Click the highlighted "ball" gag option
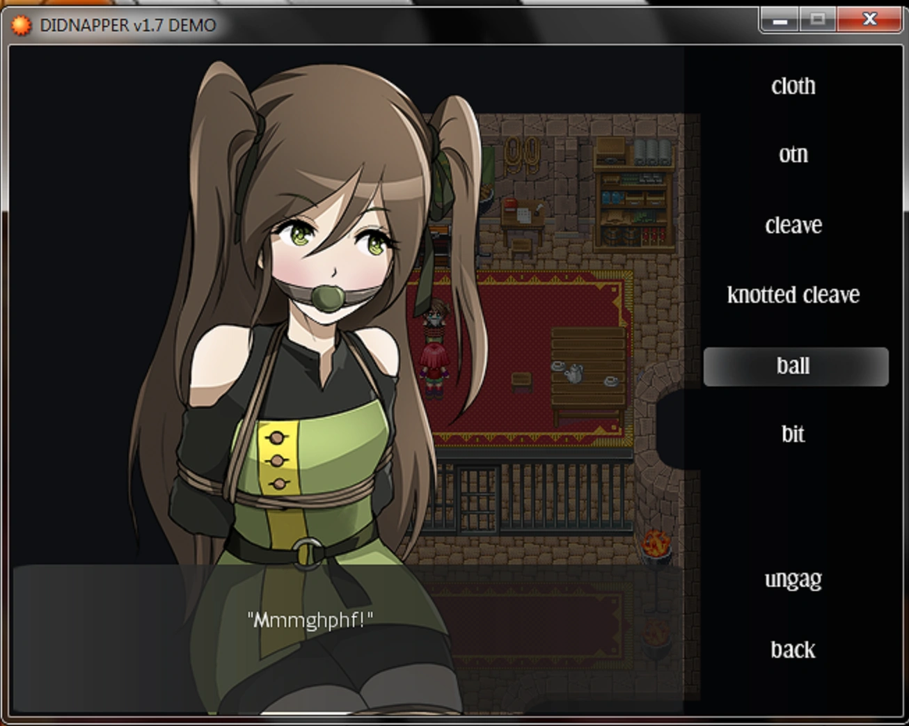 (794, 367)
